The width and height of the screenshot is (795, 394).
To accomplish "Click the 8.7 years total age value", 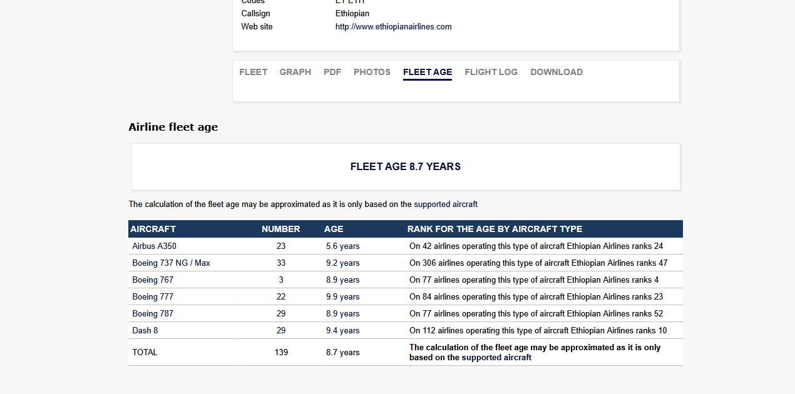I will click(343, 353).
